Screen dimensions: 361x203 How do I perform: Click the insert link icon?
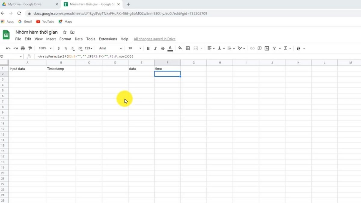pos(252,48)
